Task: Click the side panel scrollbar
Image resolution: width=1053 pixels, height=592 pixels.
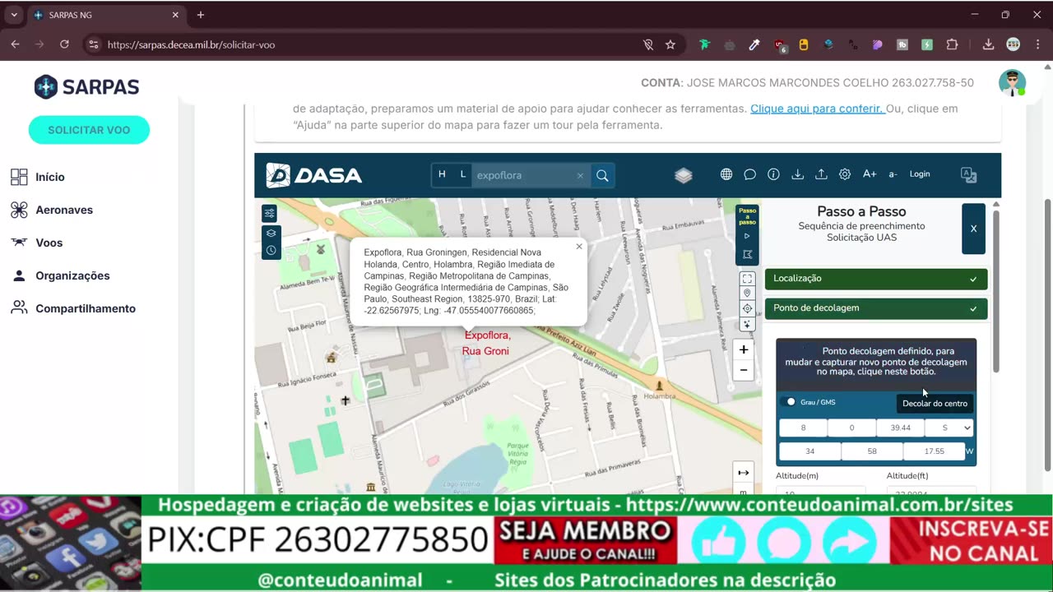Action: pyautogui.click(x=996, y=290)
